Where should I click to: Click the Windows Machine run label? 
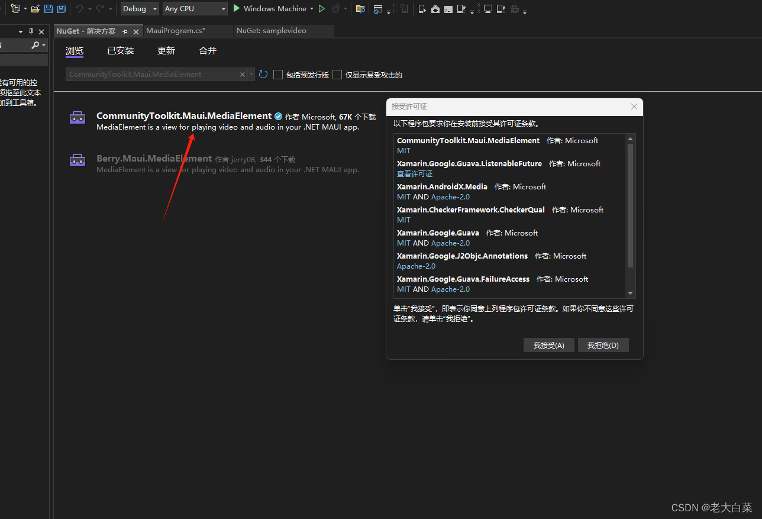click(275, 8)
